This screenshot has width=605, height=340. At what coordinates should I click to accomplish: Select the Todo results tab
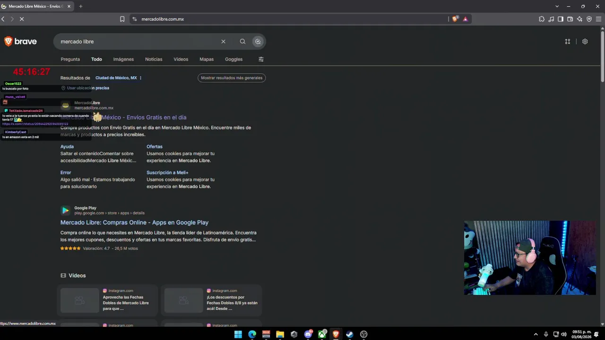[x=96, y=59]
